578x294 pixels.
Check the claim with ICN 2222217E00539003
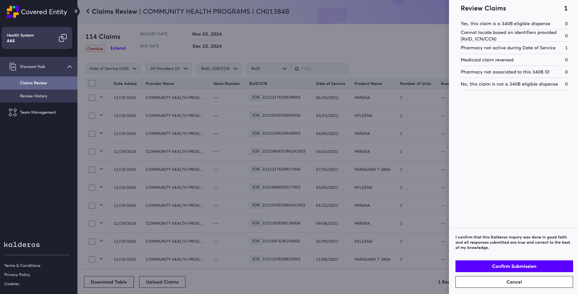[92, 98]
